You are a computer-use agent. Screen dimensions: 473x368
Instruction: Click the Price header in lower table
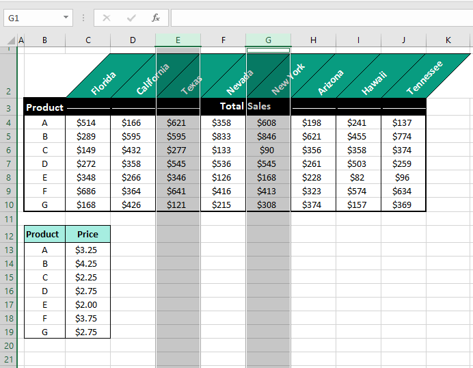pyautogui.click(x=87, y=235)
